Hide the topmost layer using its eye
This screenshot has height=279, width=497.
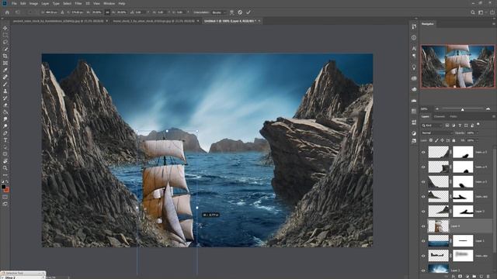point(423,152)
